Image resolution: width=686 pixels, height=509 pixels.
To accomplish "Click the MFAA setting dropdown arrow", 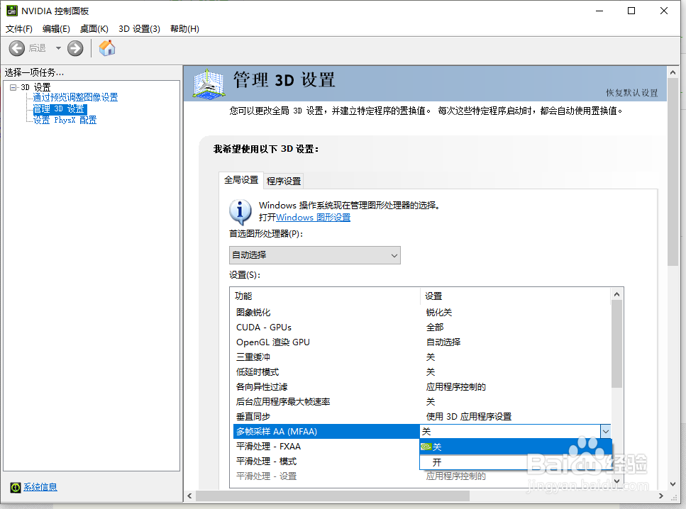I will [606, 432].
